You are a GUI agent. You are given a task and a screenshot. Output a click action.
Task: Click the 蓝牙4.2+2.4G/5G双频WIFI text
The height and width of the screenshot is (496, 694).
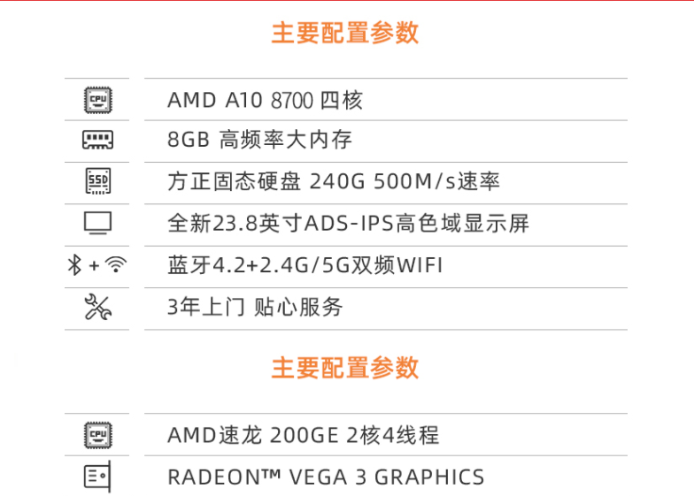coord(305,265)
